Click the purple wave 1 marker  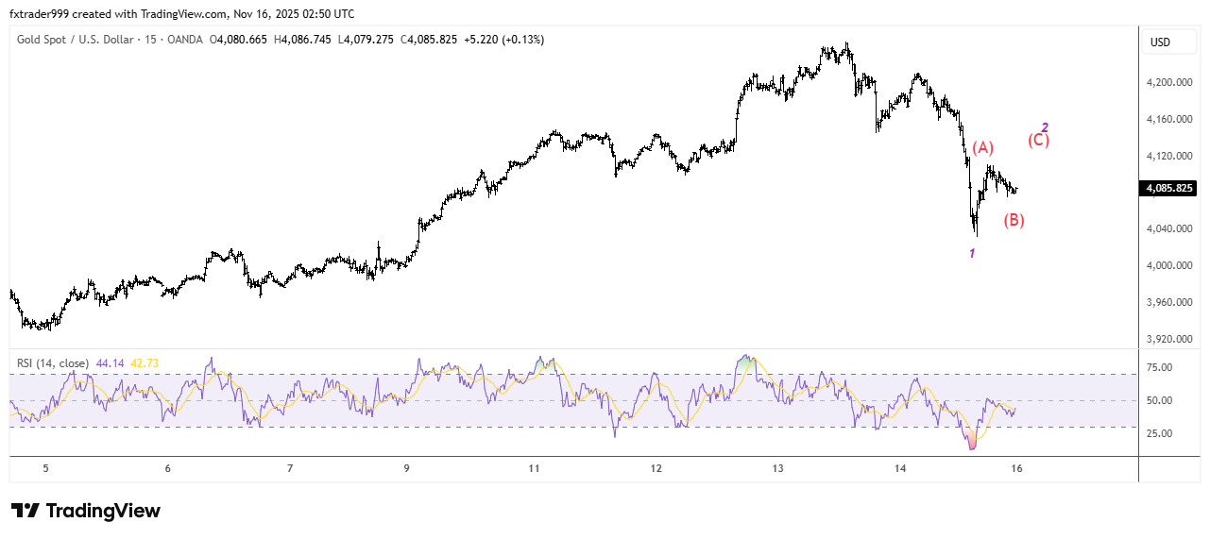[972, 253]
